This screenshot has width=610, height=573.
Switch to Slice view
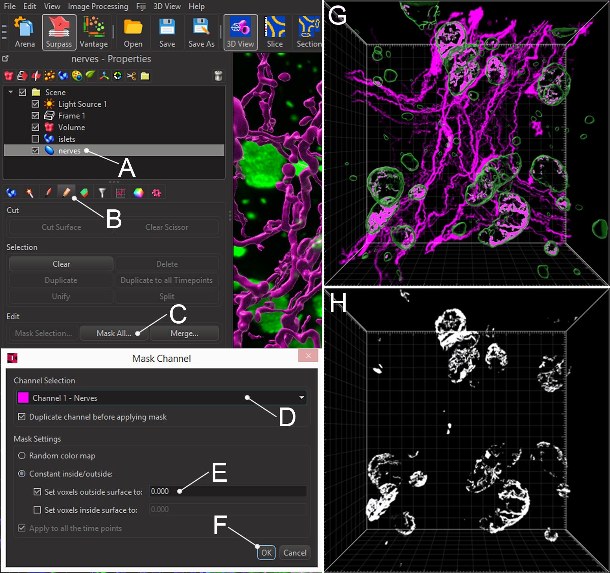tap(275, 32)
